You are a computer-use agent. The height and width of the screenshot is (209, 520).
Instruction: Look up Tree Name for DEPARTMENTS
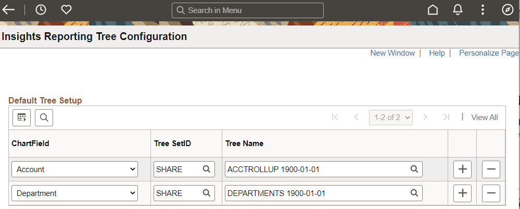click(414, 193)
